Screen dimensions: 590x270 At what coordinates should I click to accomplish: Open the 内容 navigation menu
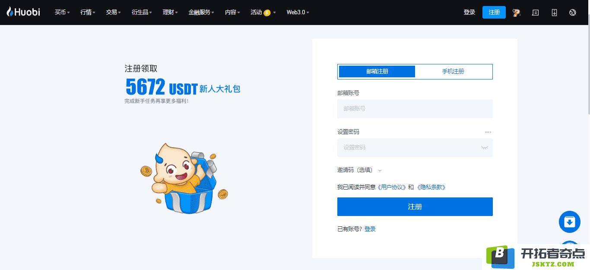tap(232, 13)
